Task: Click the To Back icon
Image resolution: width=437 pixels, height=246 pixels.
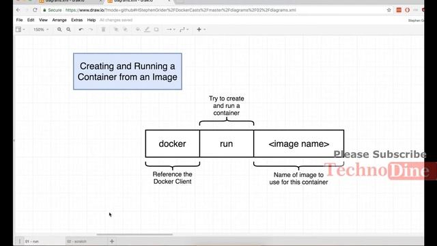Action: coord(125,29)
